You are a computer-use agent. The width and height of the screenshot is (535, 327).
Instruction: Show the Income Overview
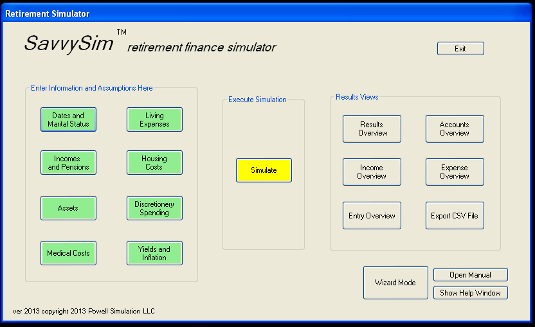(372, 172)
